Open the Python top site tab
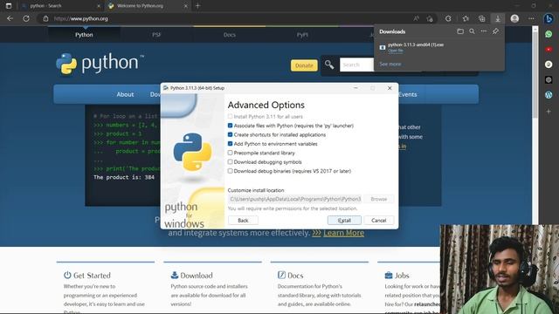This screenshot has width=559, height=314. (84, 35)
